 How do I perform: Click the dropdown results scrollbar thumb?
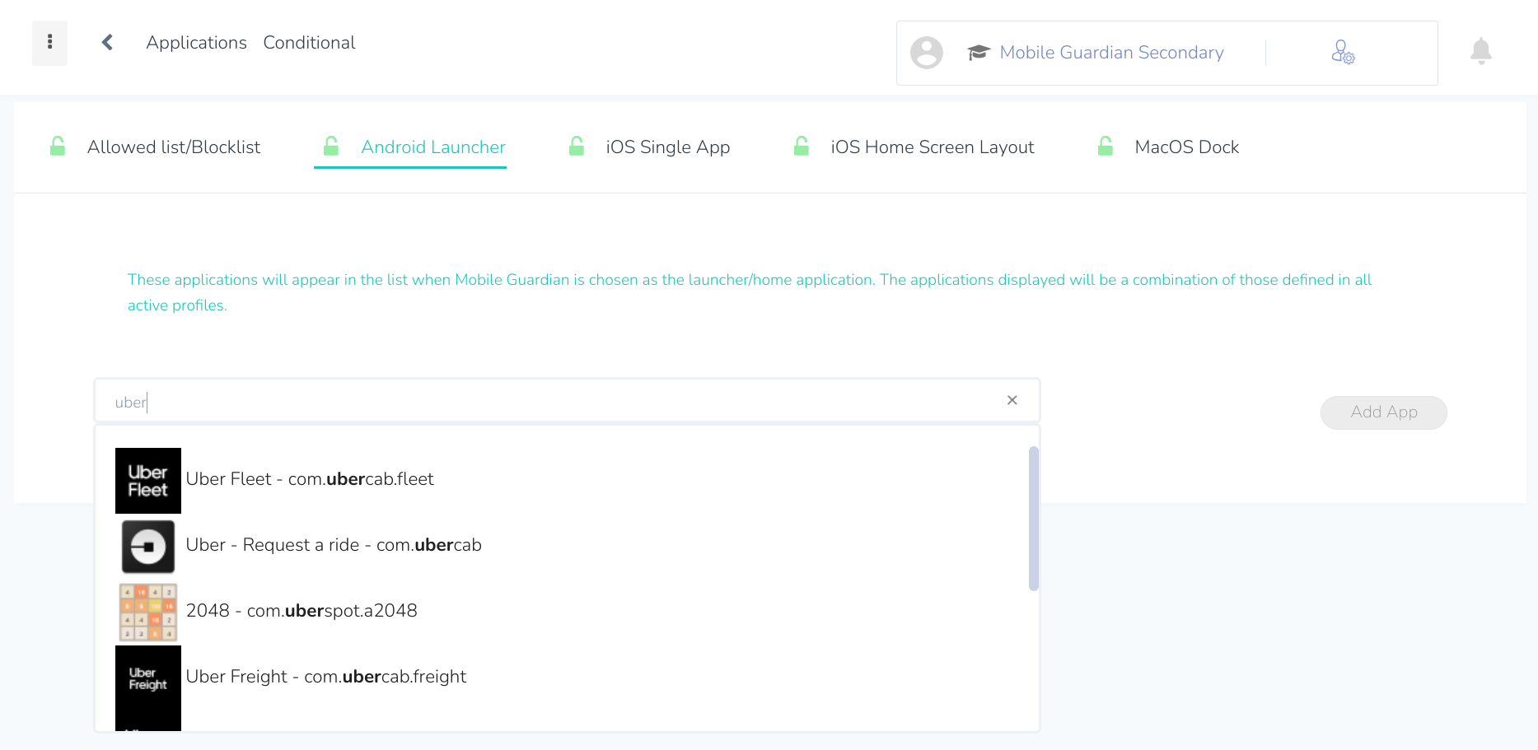pyautogui.click(x=1034, y=519)
